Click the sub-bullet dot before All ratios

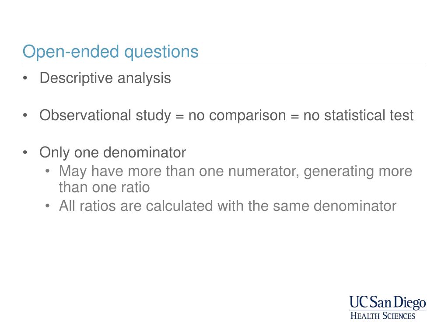pyautogui.click(x=47, y=206)
